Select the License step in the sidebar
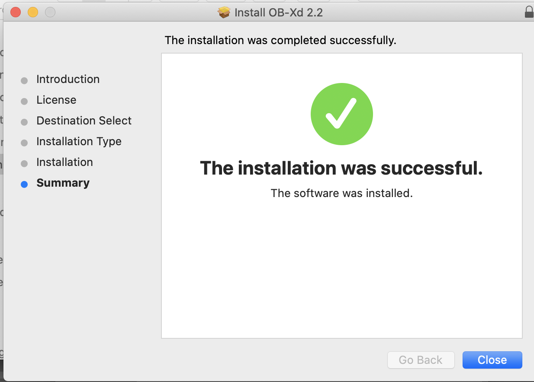Viewport: 534px width, 382px height. [56, 100]
